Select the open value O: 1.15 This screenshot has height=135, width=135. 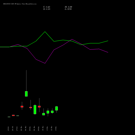click(47, 9)
